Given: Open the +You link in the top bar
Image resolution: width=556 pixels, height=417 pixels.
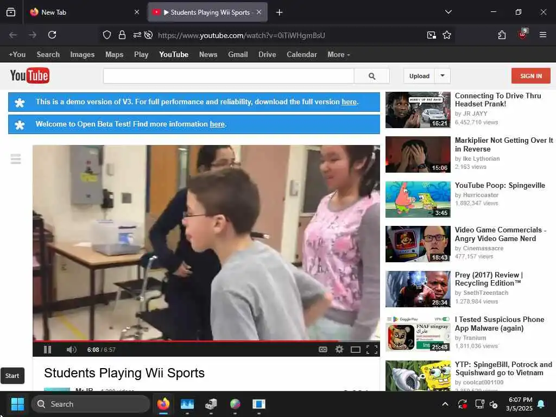Looking at the screenshot, I should (17, 55).
